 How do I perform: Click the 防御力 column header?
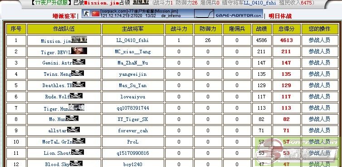208,29
